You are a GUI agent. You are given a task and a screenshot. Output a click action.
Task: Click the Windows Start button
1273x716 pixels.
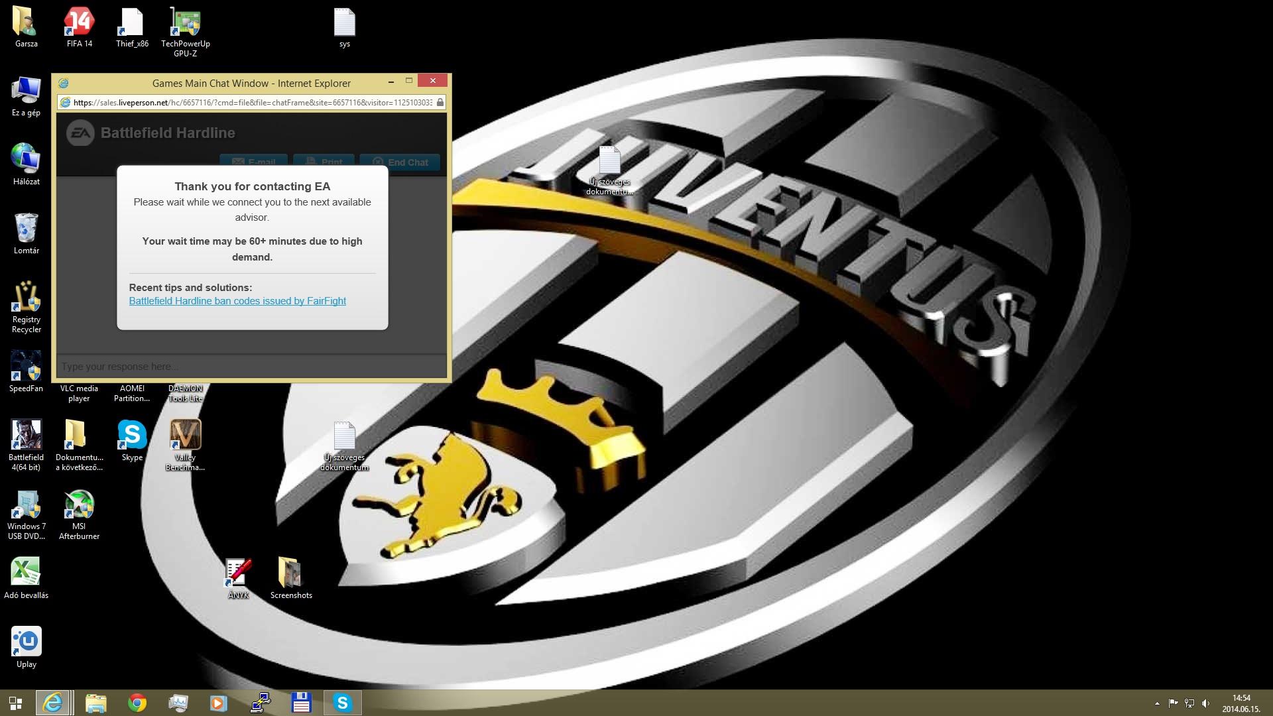tap(15, 703)
